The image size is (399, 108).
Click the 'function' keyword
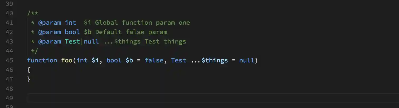click(x=42, y=61)
